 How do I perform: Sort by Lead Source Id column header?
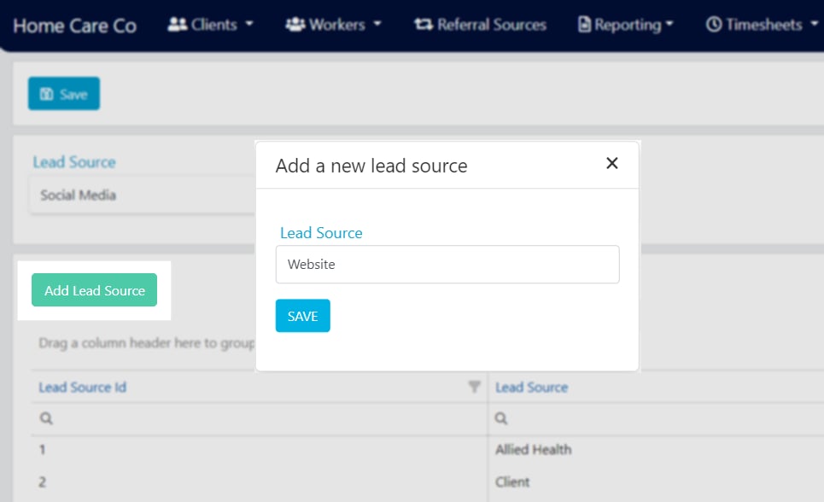pos(83,388)
